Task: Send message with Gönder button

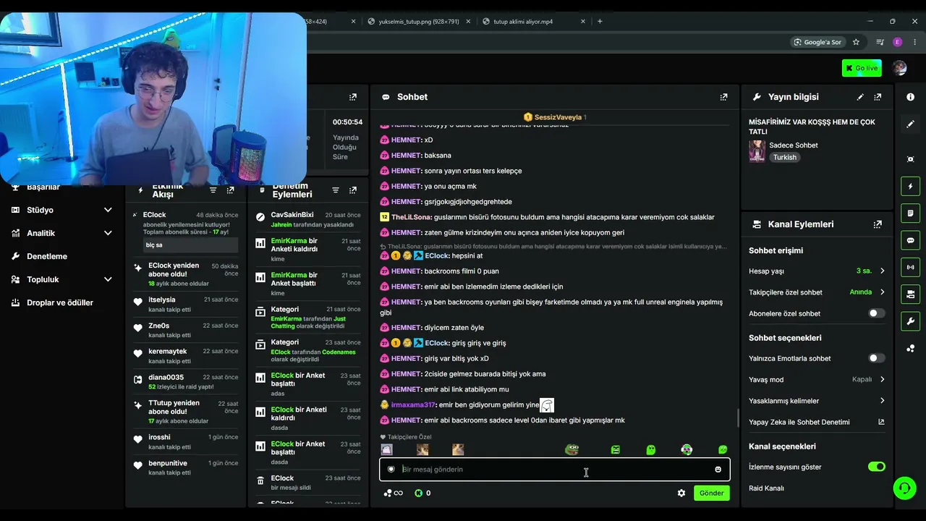Action: click(x=711, y=493)
